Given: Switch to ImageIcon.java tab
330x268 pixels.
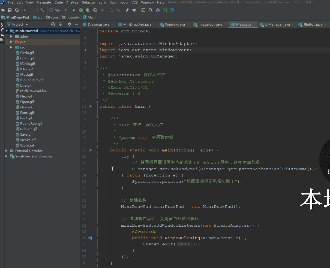Looking at the screenshot, I should [210, 24].
